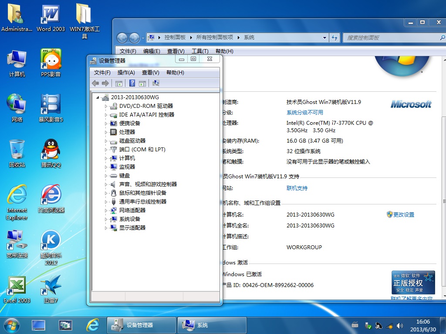
Task: Open the 迅雷7 desktop icon
Action: pos(51,289)
